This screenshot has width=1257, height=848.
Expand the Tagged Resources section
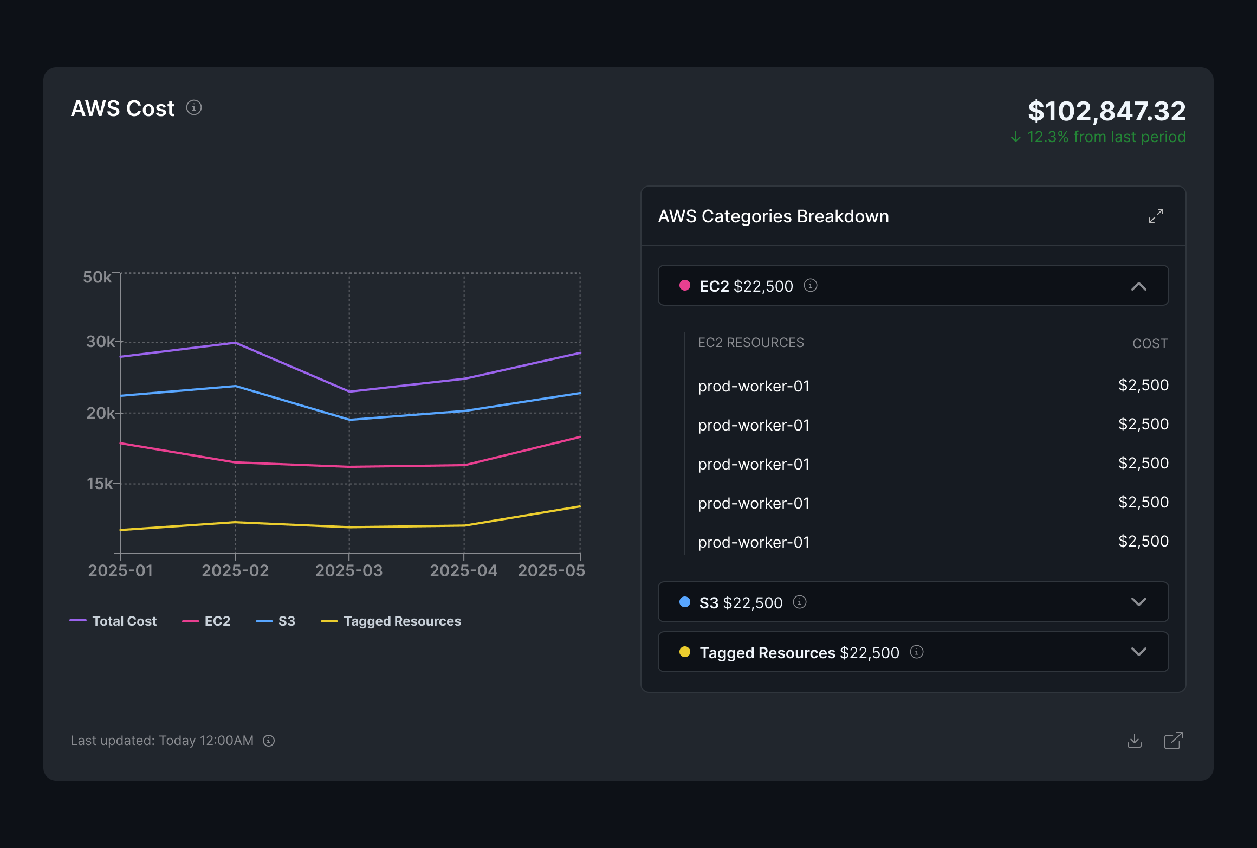tap(1138, 652)
